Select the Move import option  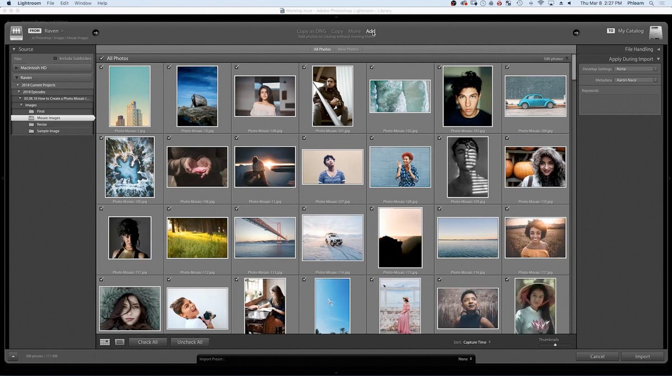click(354, 31)
